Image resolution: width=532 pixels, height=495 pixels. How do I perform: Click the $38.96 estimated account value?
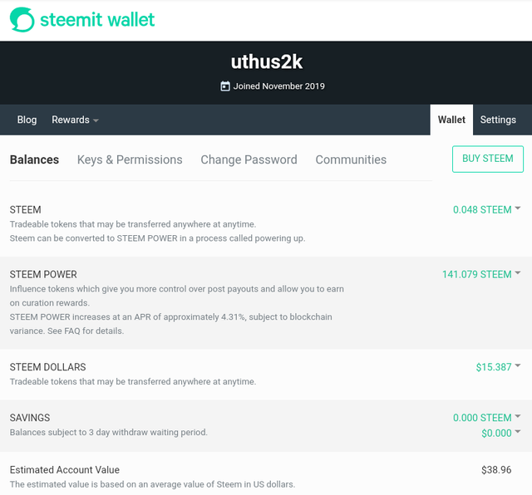coord(496,469)
